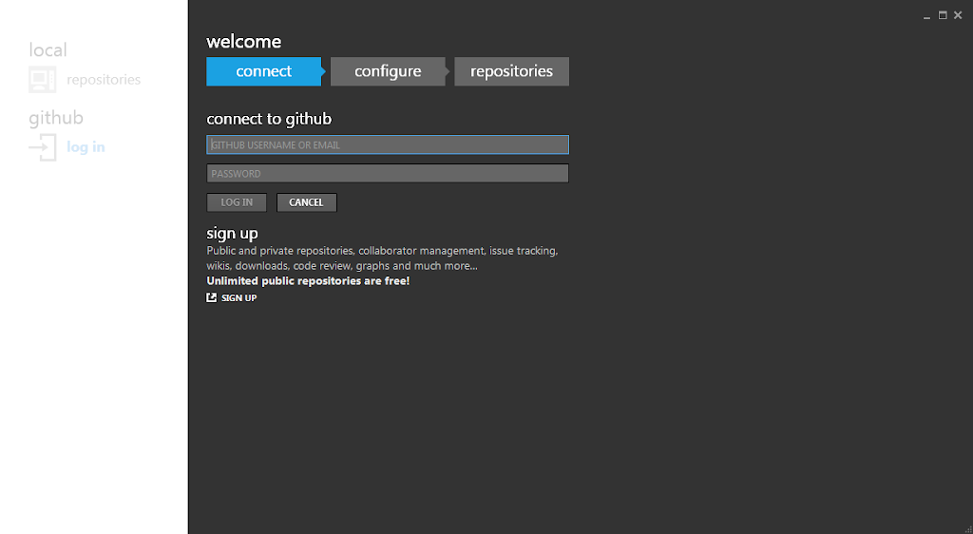The height and width of the screenshot is (534, 973).
Task: Click the LOG IN button
Action: pyautogui.click(x=237, y=202)
